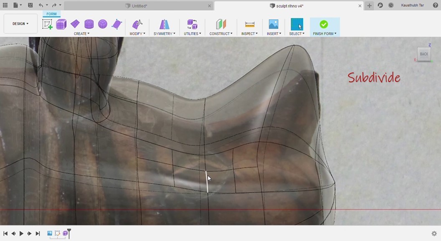Redo the last action

pos(54,5)
